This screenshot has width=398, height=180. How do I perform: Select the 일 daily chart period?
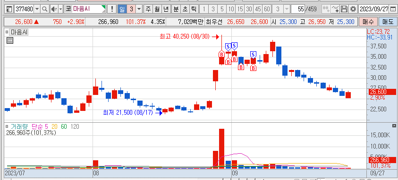(122, 9)
